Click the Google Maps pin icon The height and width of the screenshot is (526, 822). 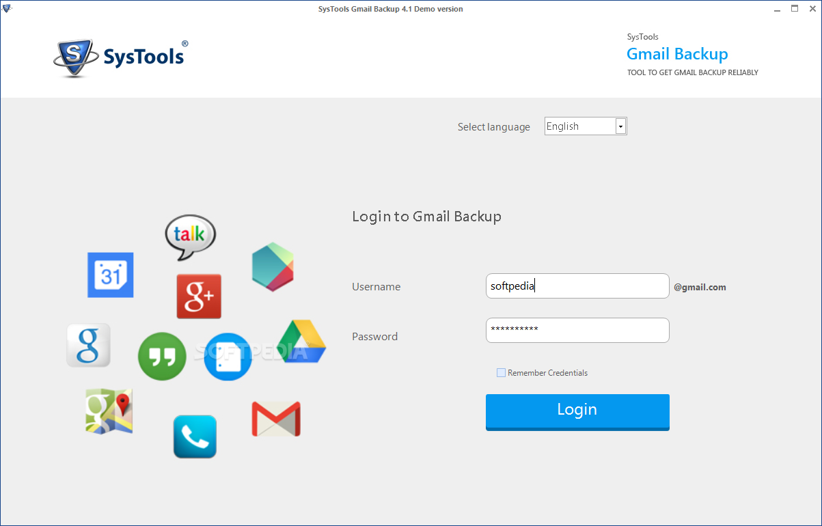109,411
